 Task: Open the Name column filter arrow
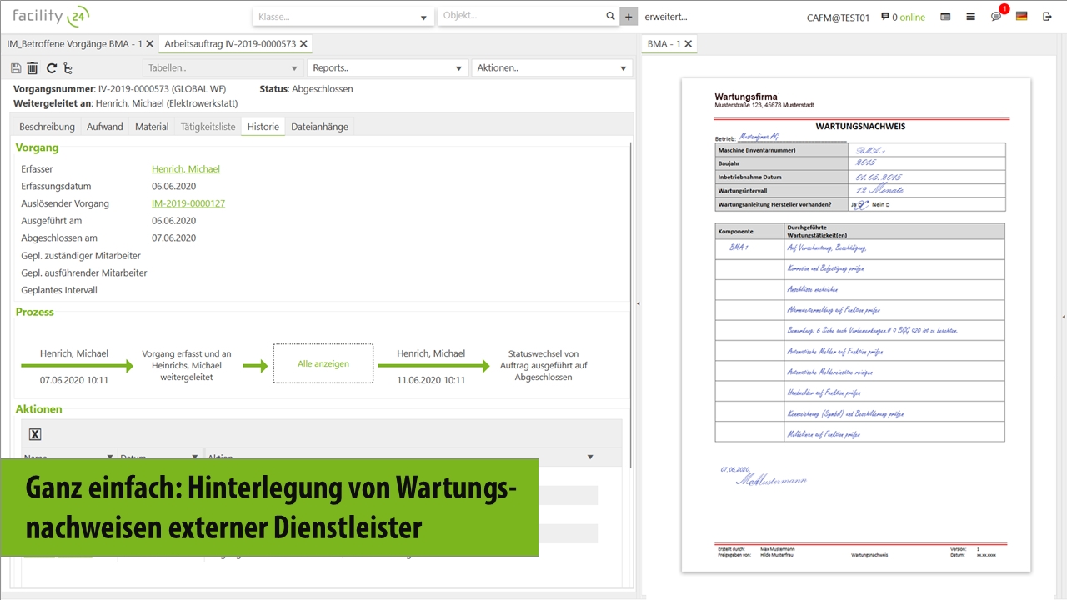click(x=110, y=457)
